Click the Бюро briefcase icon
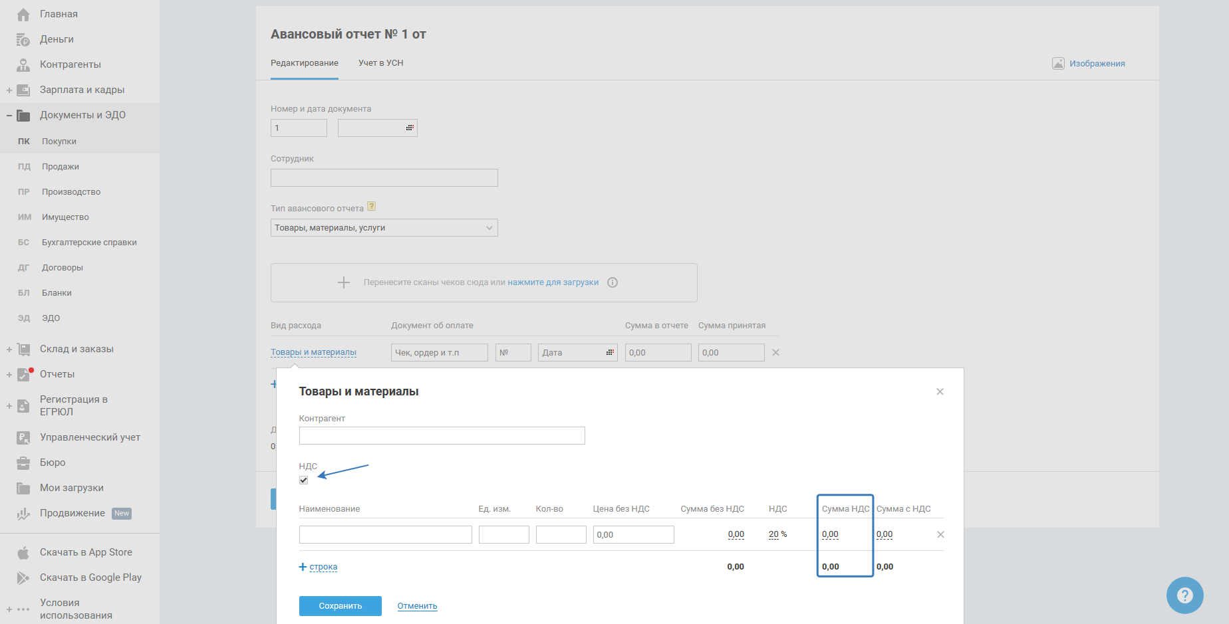Viewport: 1229px width, 624px height. [23, 463]
